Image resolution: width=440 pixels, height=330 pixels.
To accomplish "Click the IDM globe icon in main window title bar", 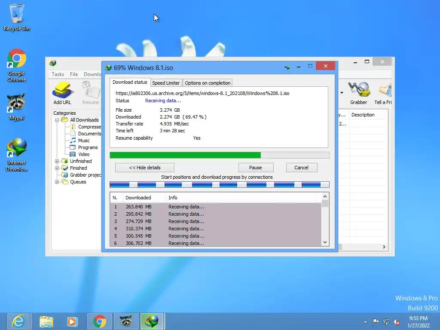I will pos(53,63).
